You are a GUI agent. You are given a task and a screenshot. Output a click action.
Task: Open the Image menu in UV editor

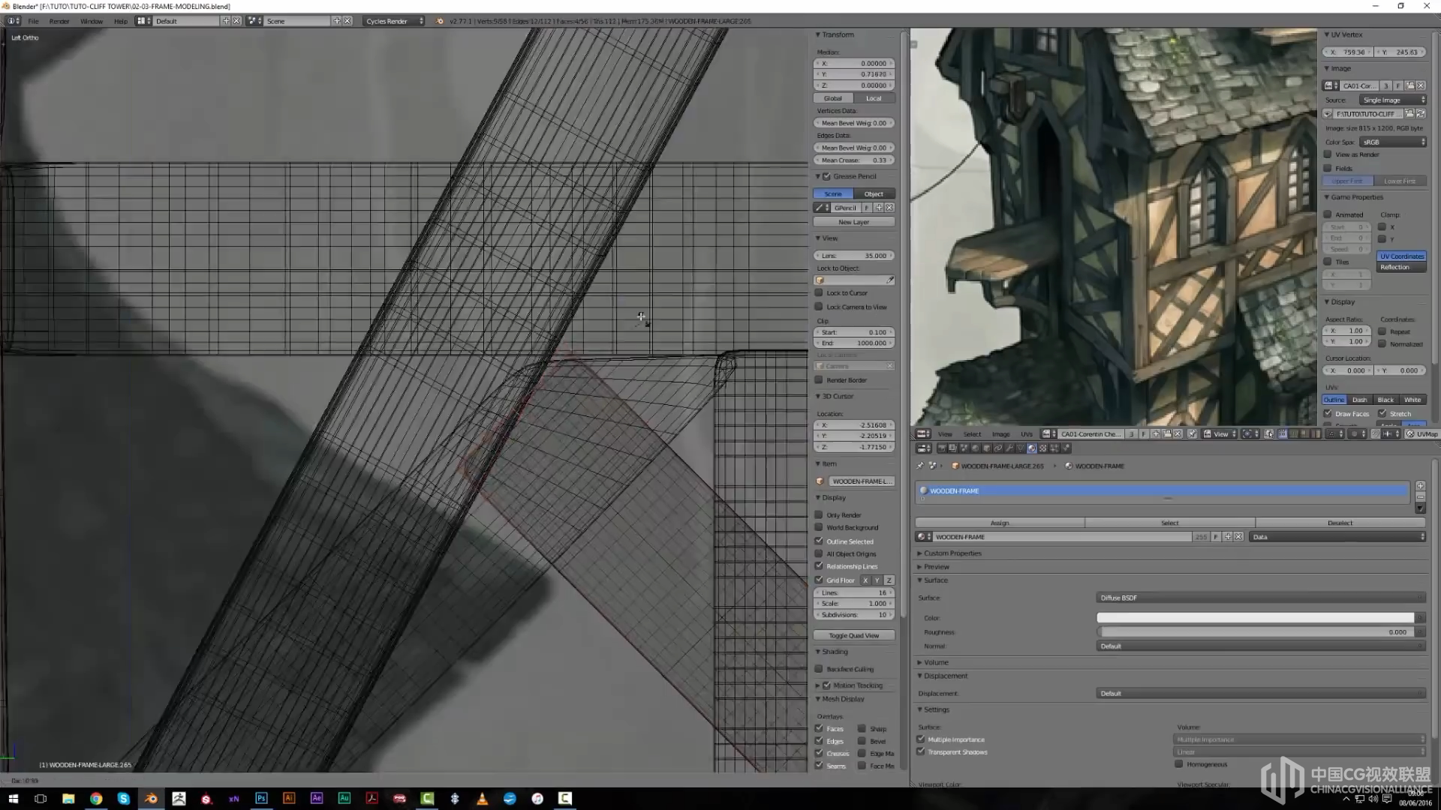1000,434
